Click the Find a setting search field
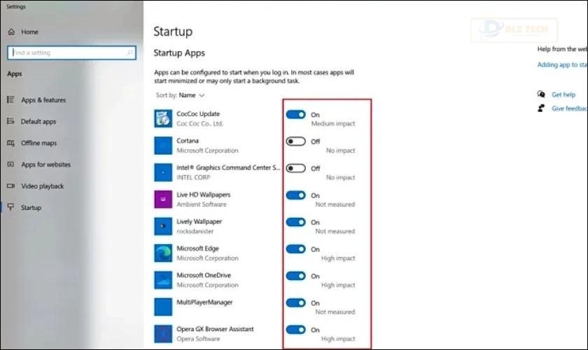588x350 pixels. coord(71,52)
